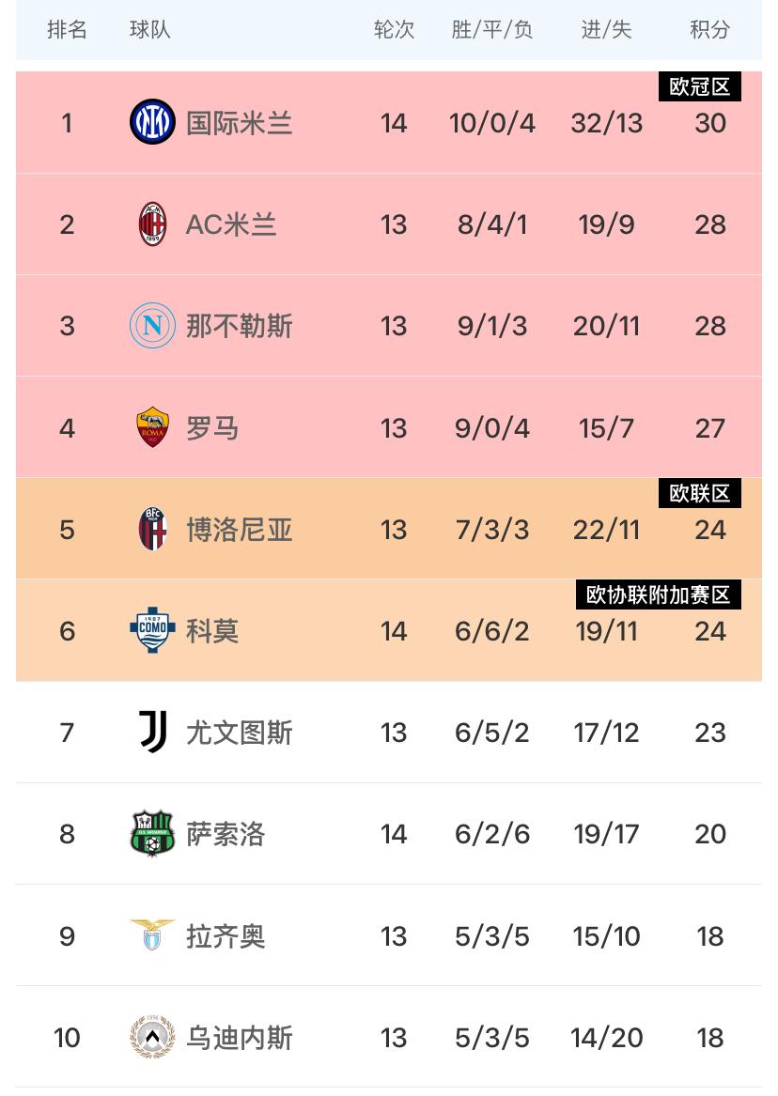Open the Inter Milan team logo
Screen dimensions: 778x1096
[x=152, y=122]
